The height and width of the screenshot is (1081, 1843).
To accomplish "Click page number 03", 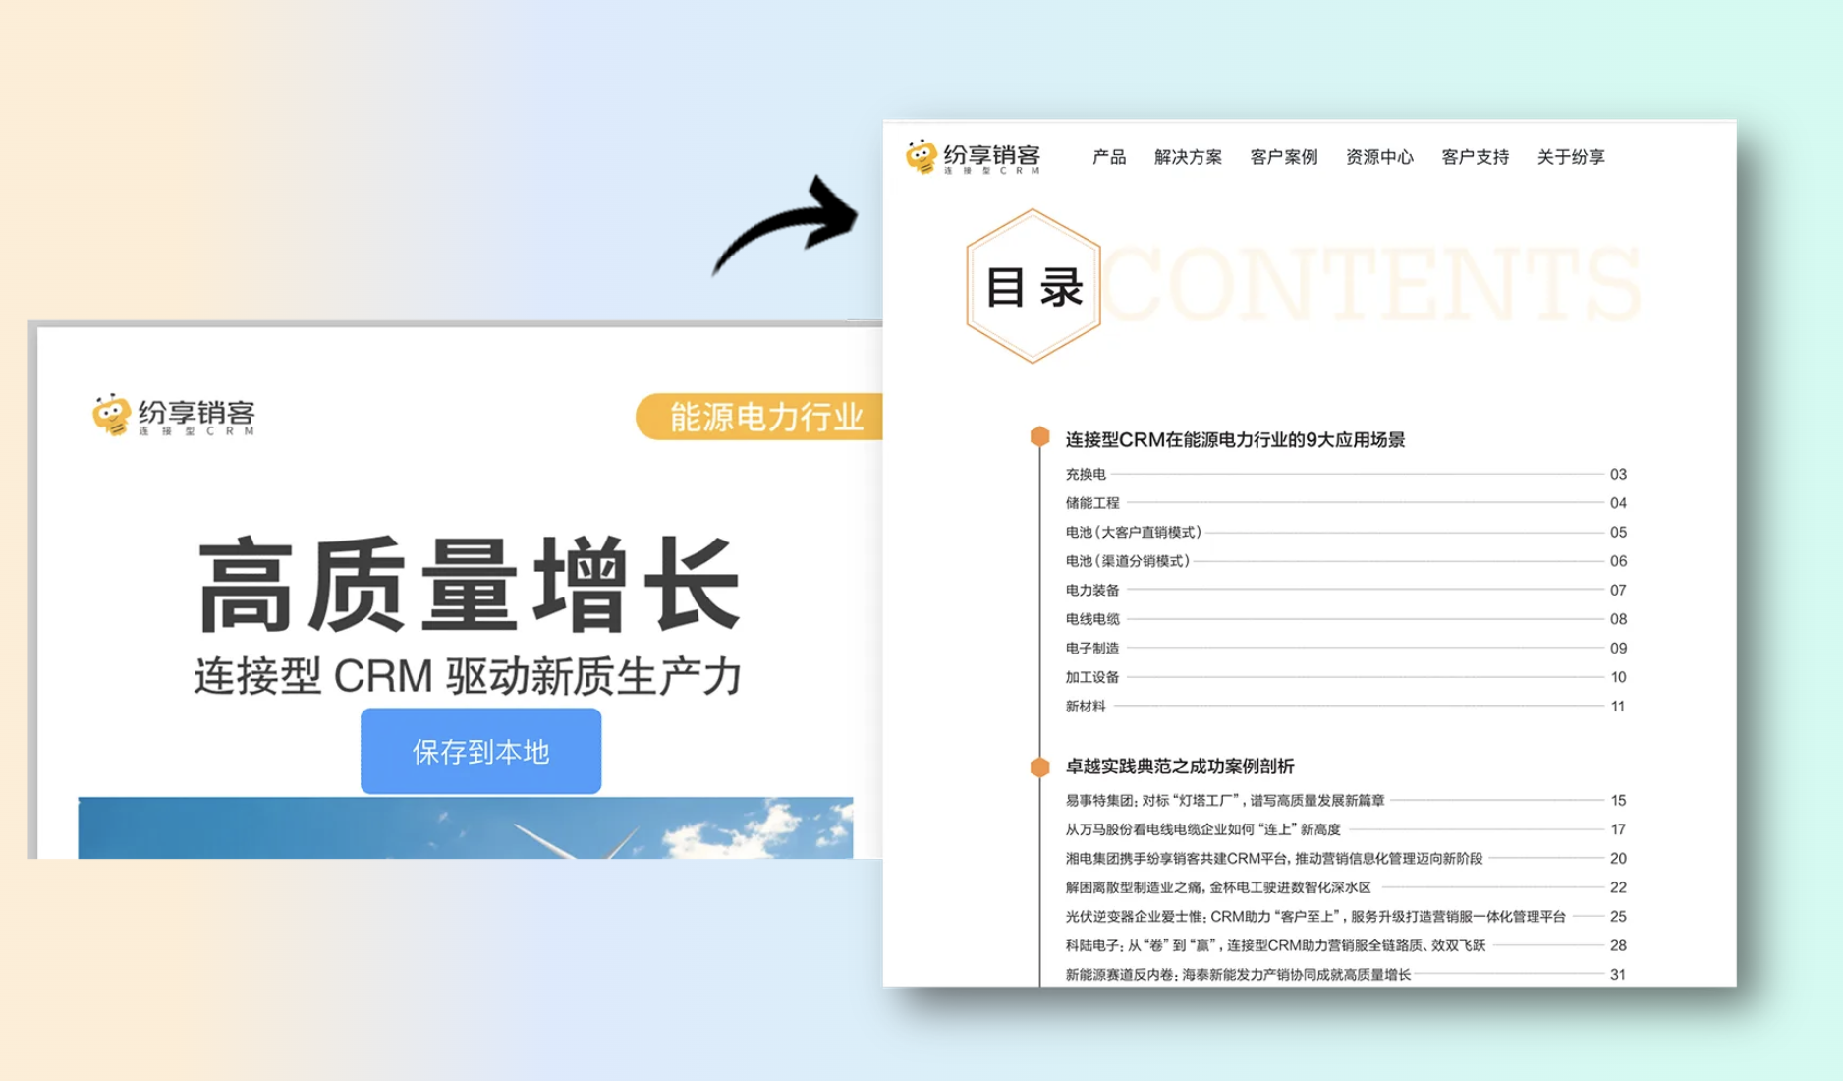I will pyautogui.click(x=1618, y=474).
